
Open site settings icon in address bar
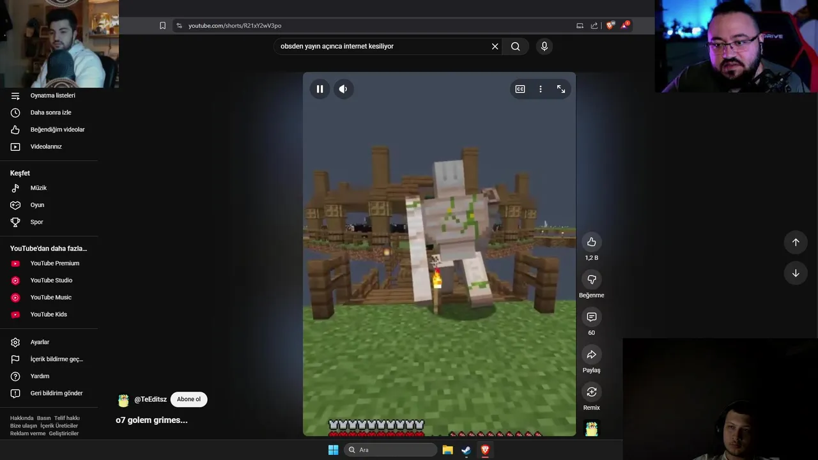click(179, 26)
